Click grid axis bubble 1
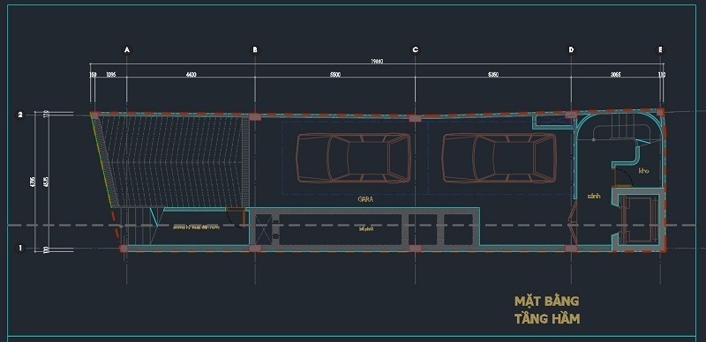 [x=19, y=248]
